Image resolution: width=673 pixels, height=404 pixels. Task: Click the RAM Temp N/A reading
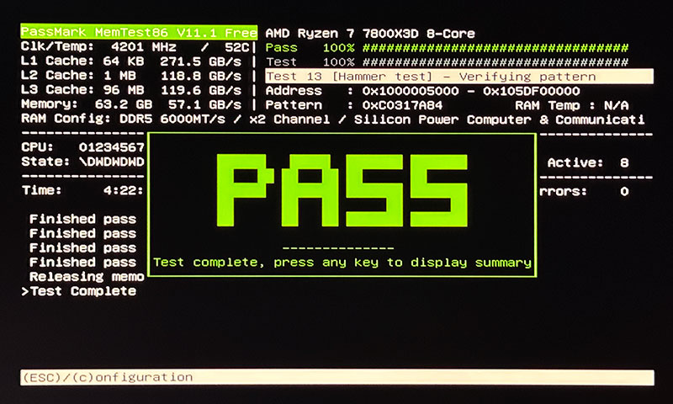coord(572,105)
